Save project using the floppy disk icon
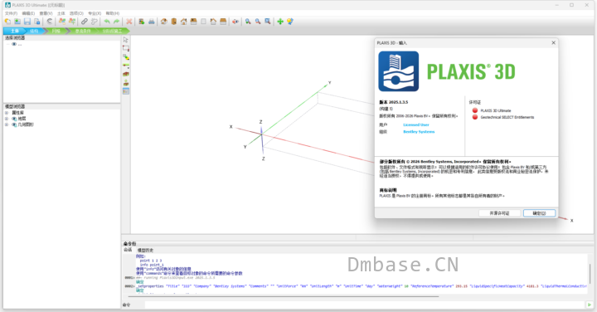Screen dimensions: 597x312 (x=27, y=22)
